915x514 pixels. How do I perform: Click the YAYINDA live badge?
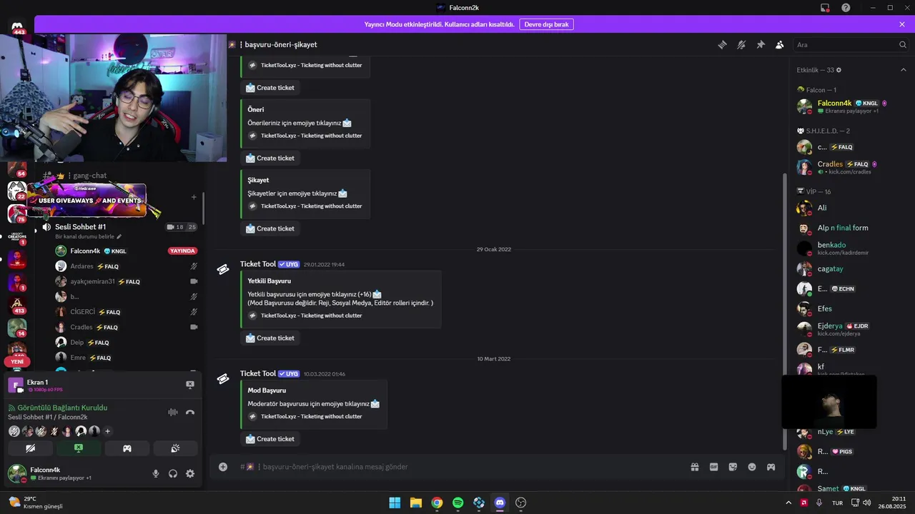(x=182, y=251)
